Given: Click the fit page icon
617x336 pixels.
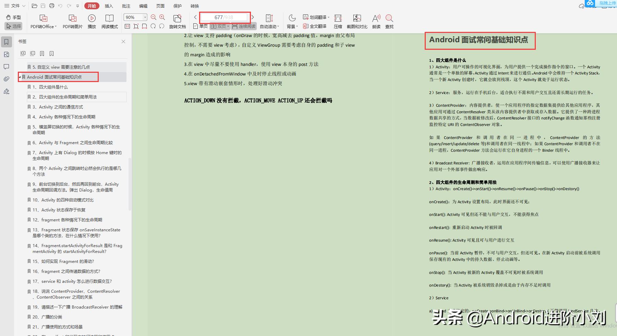Looking at the screenshot, I should tap(136, 26).
